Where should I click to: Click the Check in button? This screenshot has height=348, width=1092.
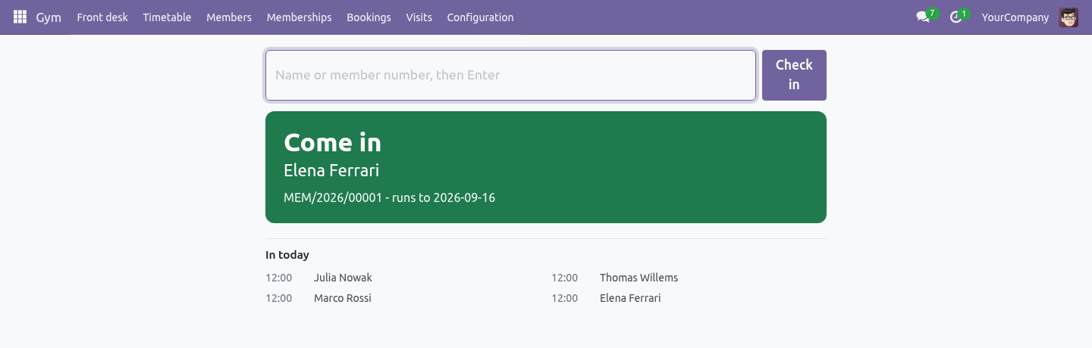click(794, 75)
